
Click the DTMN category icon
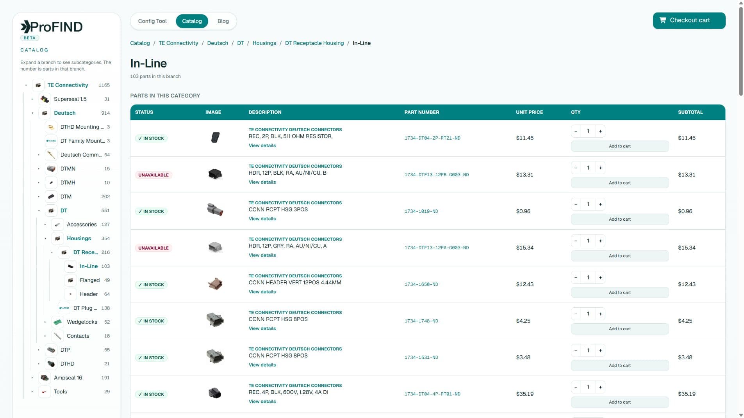(51, 169)
